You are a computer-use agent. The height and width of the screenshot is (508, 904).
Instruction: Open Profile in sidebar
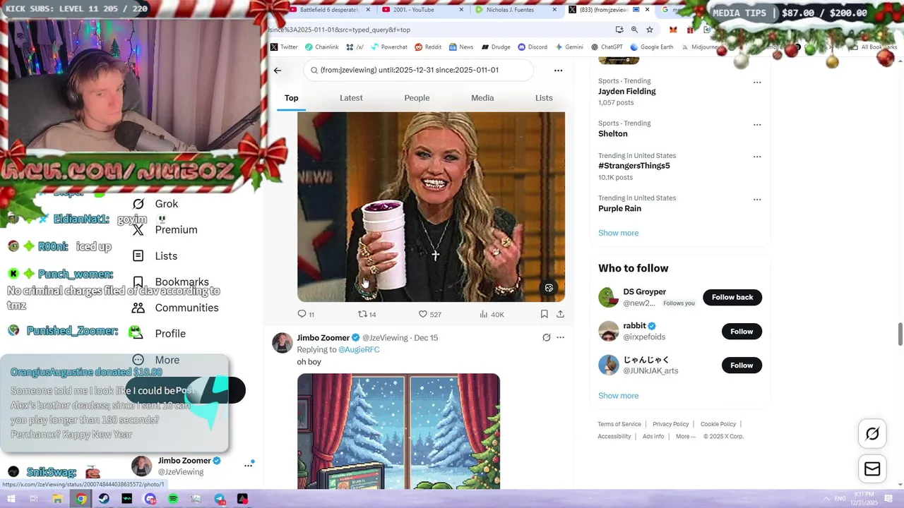[x=159, y=333]
